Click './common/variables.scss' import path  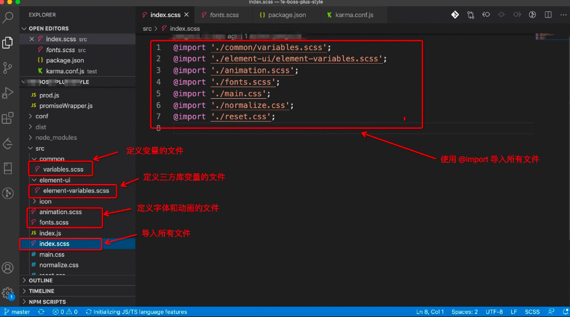point(269,48)
